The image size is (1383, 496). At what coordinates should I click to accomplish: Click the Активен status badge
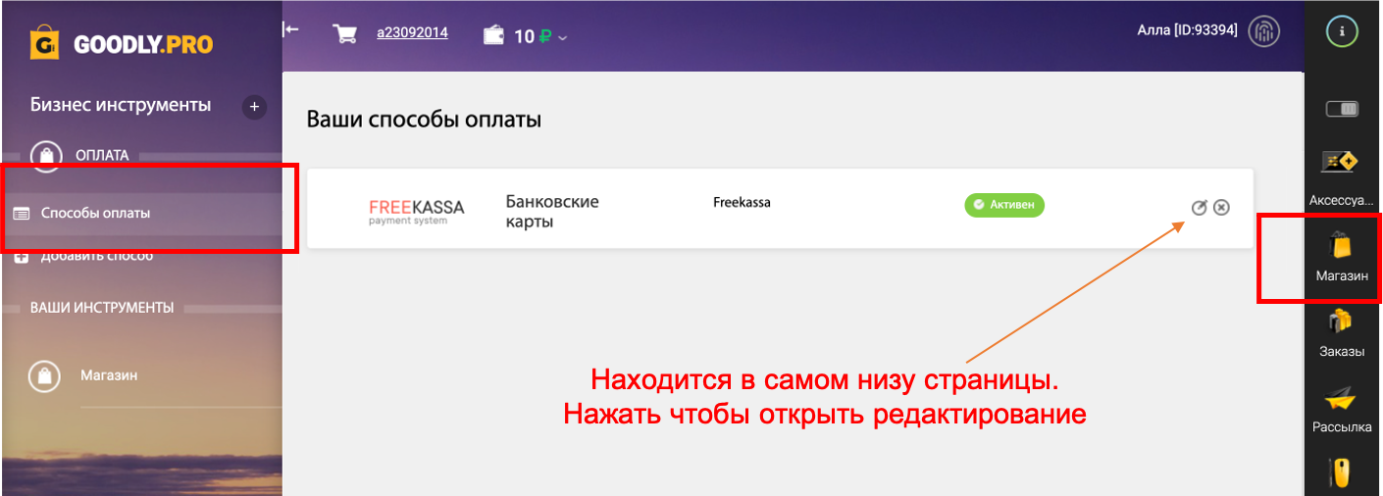[1004, 205]
